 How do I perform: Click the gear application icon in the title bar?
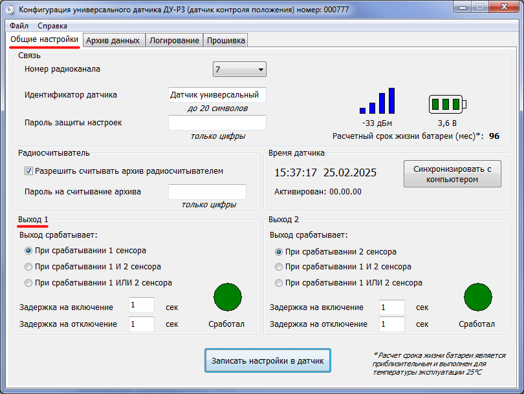(10, 10)
